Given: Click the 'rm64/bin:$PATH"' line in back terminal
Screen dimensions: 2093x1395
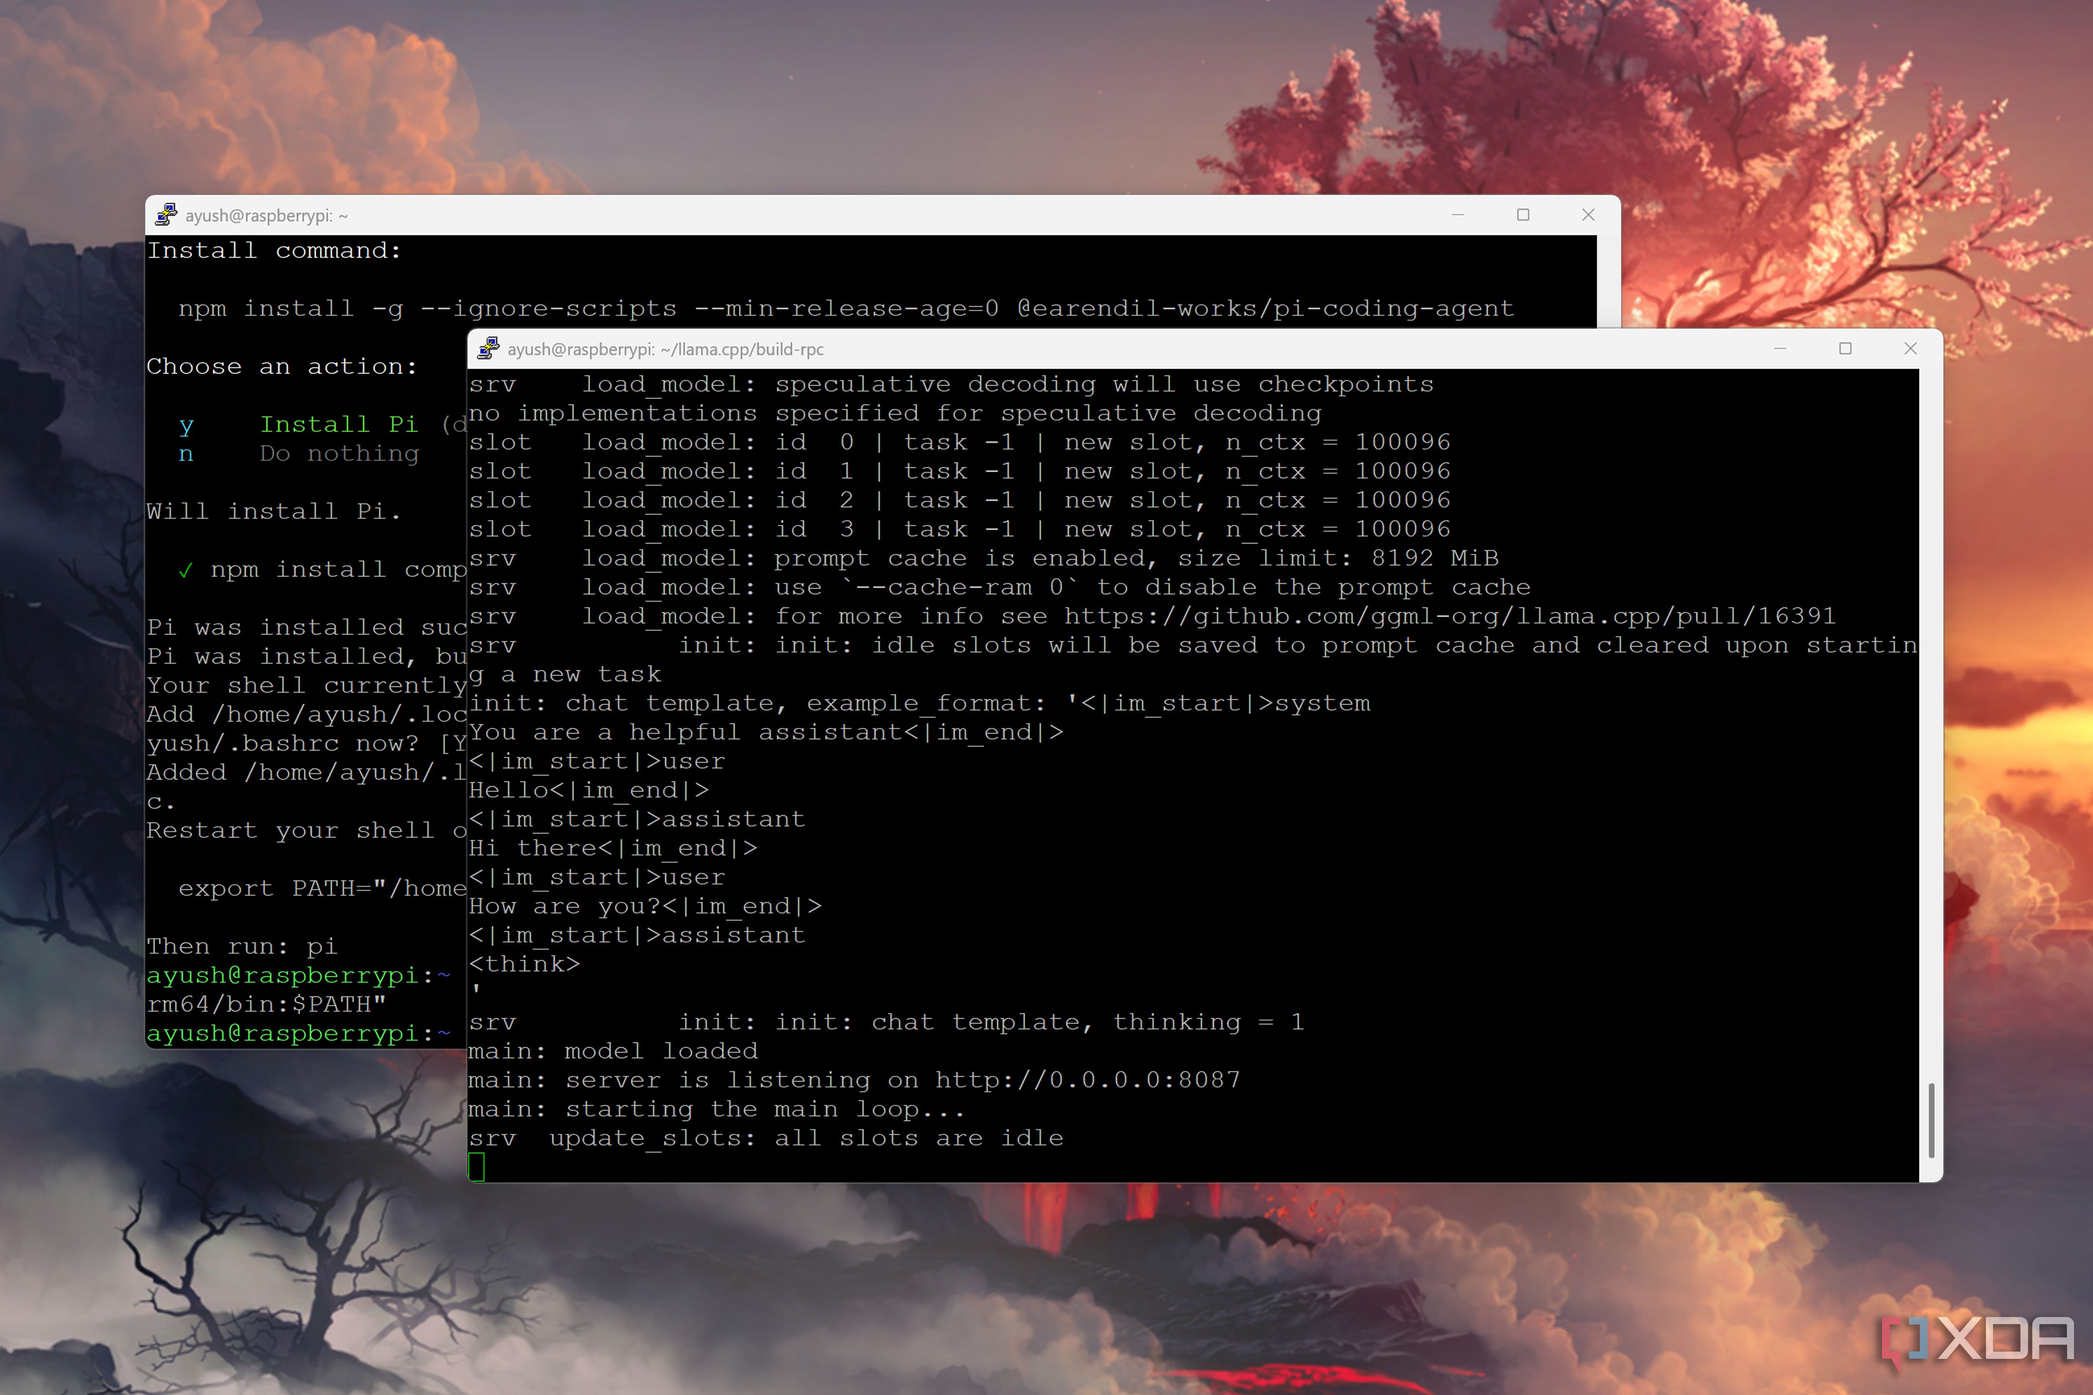Looking at the screenshot, I should 266,1005.
